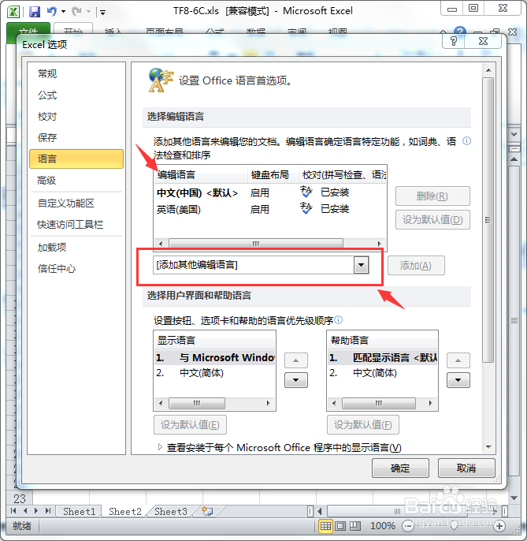527x541 pixels.
Task: Click the 设为默认值(F) button under help language
Action: pyautogui.click(x=363, y=424)
